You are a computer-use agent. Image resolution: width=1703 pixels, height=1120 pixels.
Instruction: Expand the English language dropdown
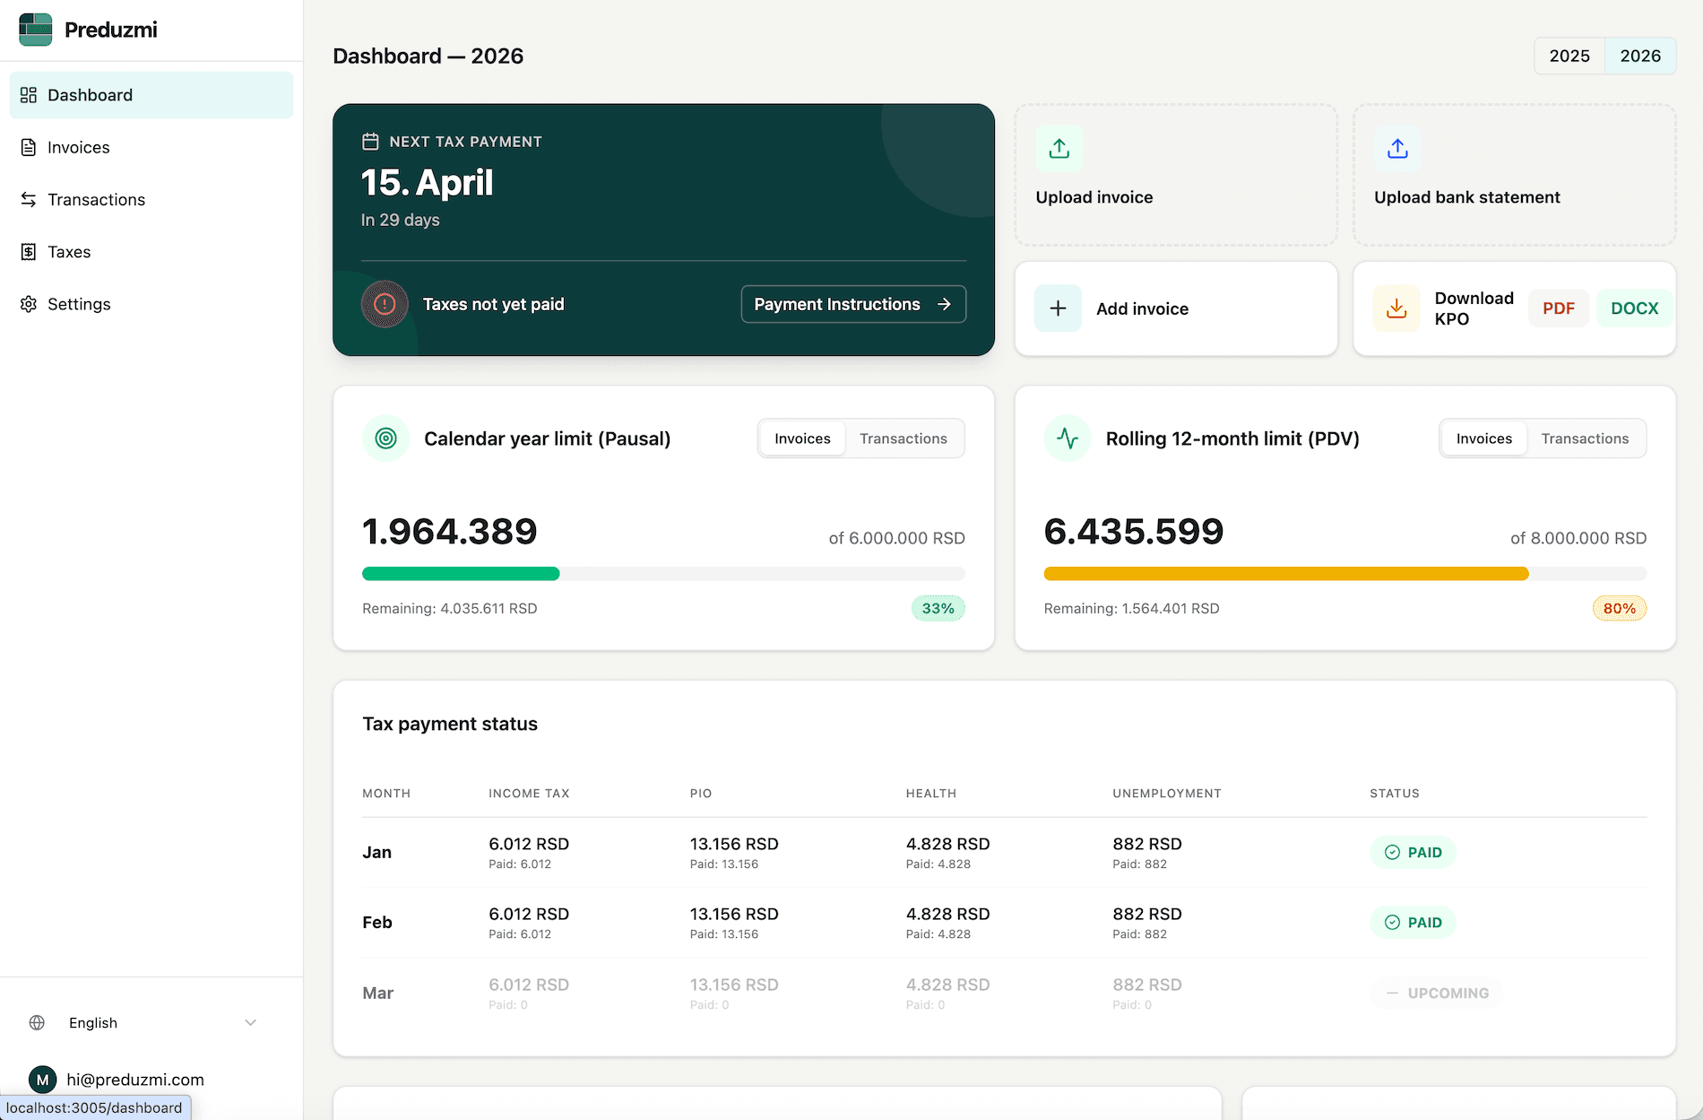(x=250, y=1022)
